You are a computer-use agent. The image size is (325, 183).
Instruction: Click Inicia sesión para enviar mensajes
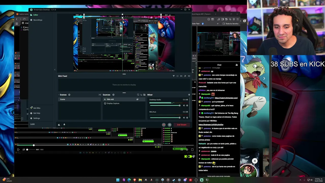[219, 176]
